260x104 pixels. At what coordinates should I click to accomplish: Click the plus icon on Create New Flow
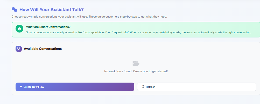click(21, 87)
